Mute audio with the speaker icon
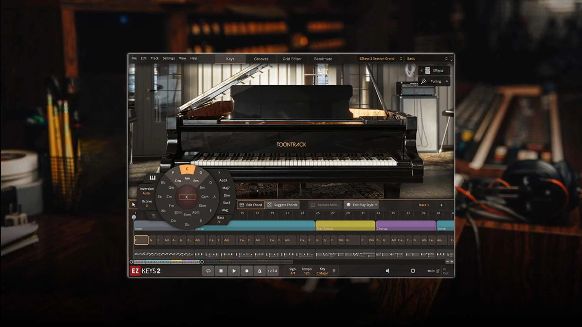Viewport: 582px width, 327px height. (388, 271)
